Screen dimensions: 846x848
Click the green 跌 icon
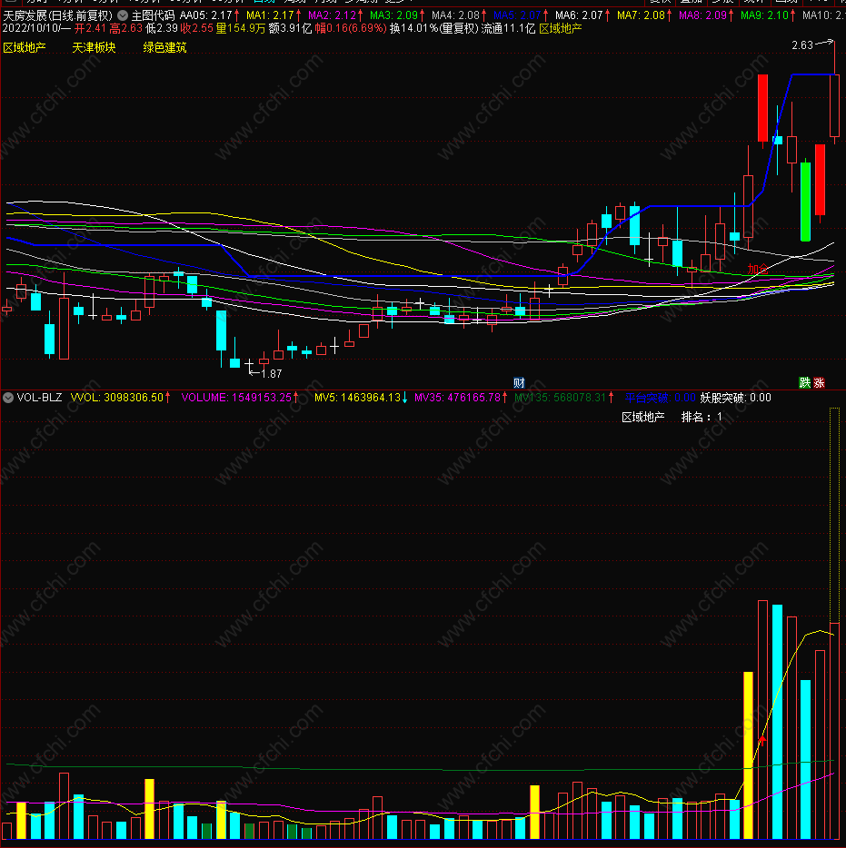tap(805, 383)
